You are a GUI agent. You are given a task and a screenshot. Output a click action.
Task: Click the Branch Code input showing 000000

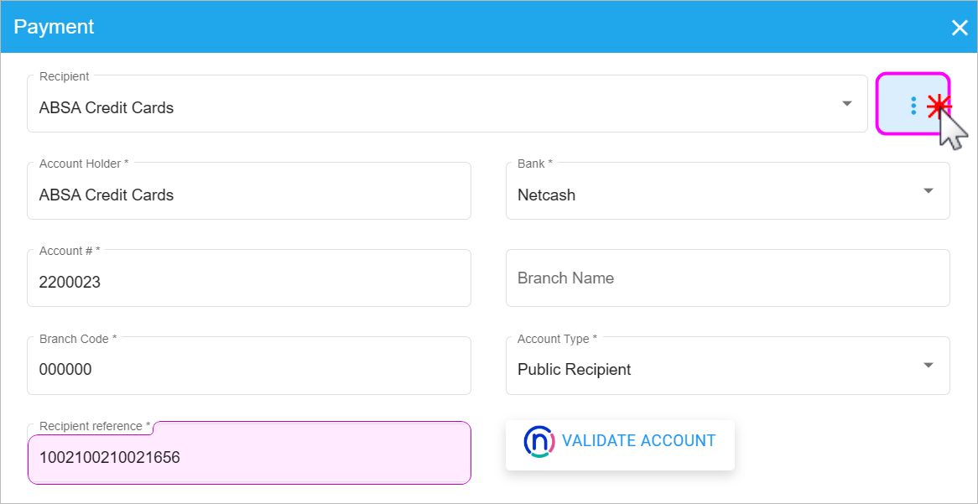(248, 370)
